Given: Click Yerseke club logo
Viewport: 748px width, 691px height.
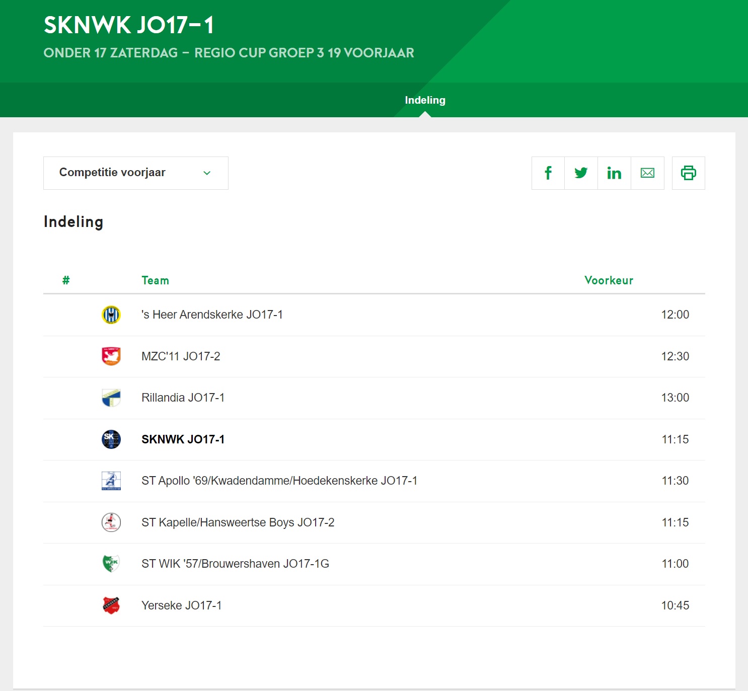Looking at the screenshot, I should 111,605.
